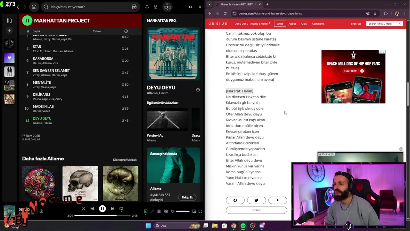Toggle repeat mode

pos(121,209)
